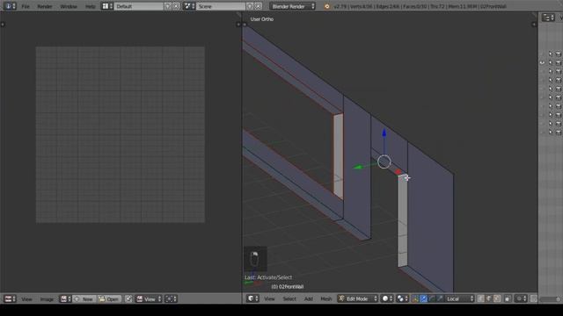Open the UV/Image editor type selector

click(x=10, y=298)
